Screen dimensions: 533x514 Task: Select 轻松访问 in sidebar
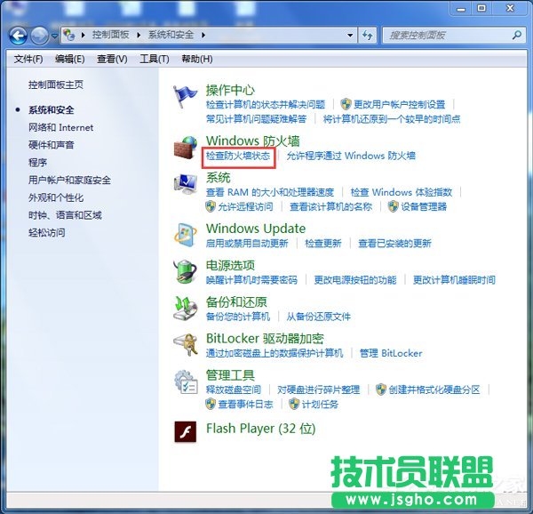tap(47, 233)
